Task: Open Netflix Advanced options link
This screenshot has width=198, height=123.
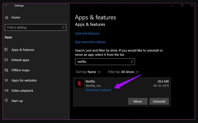Action: coord(98,90)
